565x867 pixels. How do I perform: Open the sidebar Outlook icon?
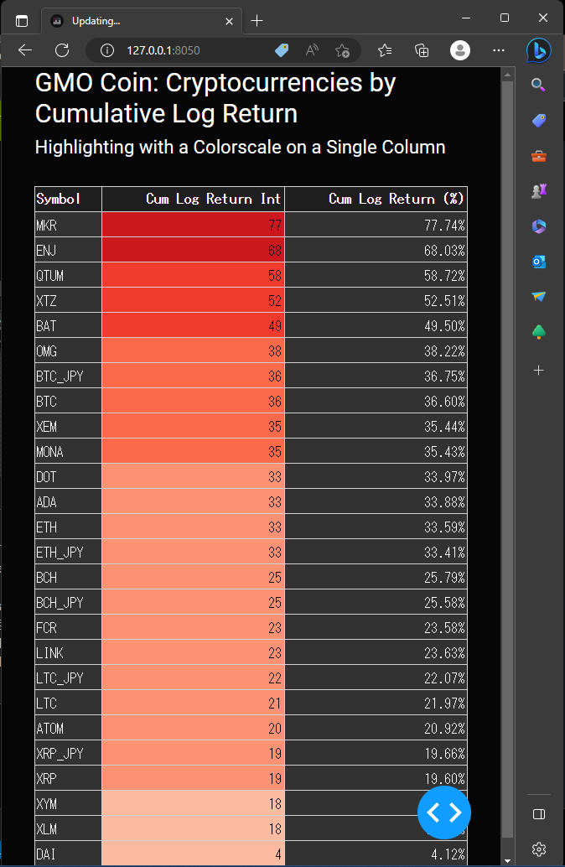[x=538, y=261]
